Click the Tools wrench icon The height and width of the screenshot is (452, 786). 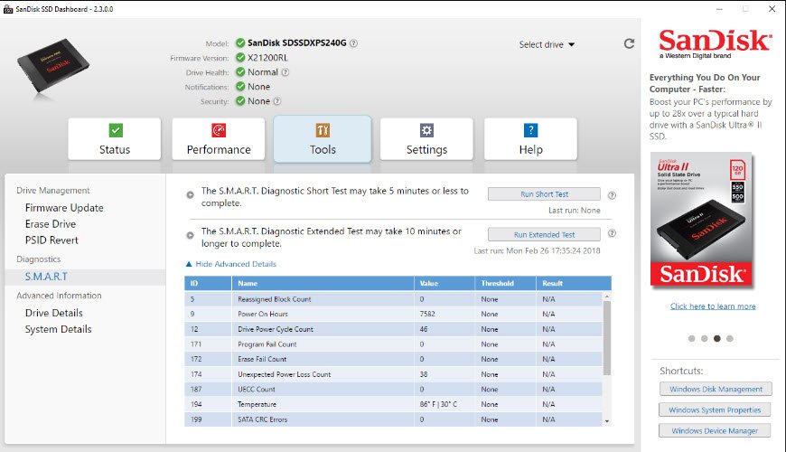[323, 130]
